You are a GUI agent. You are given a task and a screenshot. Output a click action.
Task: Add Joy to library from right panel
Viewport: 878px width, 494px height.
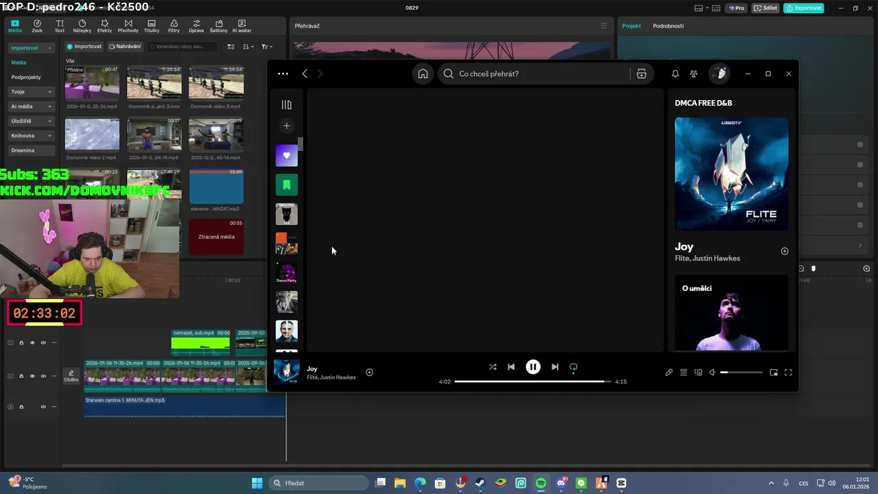(x=785, y=251)
